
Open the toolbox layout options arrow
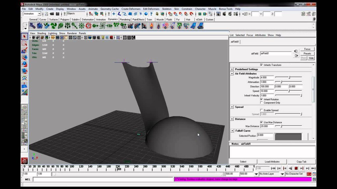pyautogui.click(x=24, y=149)
